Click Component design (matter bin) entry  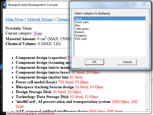click(x=42, y=77)
